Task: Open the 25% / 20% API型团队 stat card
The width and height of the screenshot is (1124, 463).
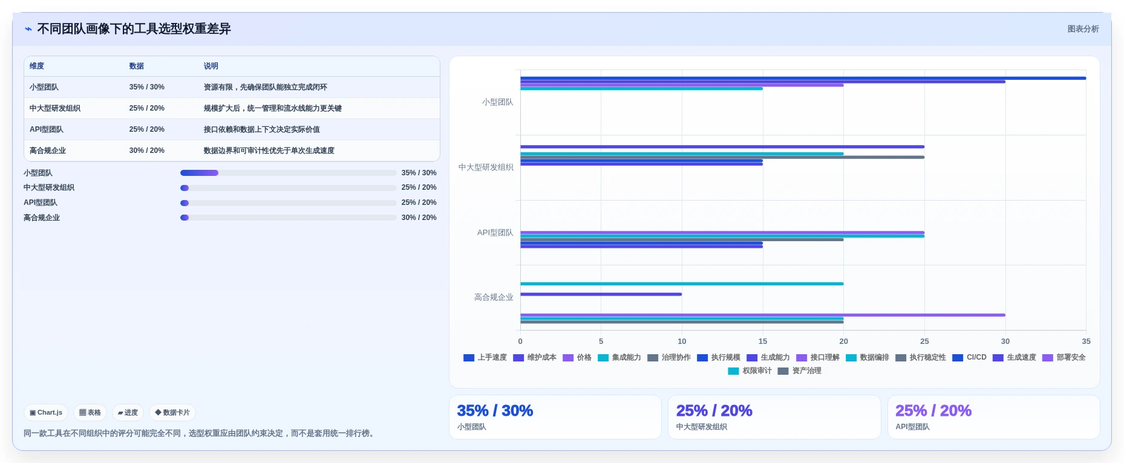Action: point(993,417)
